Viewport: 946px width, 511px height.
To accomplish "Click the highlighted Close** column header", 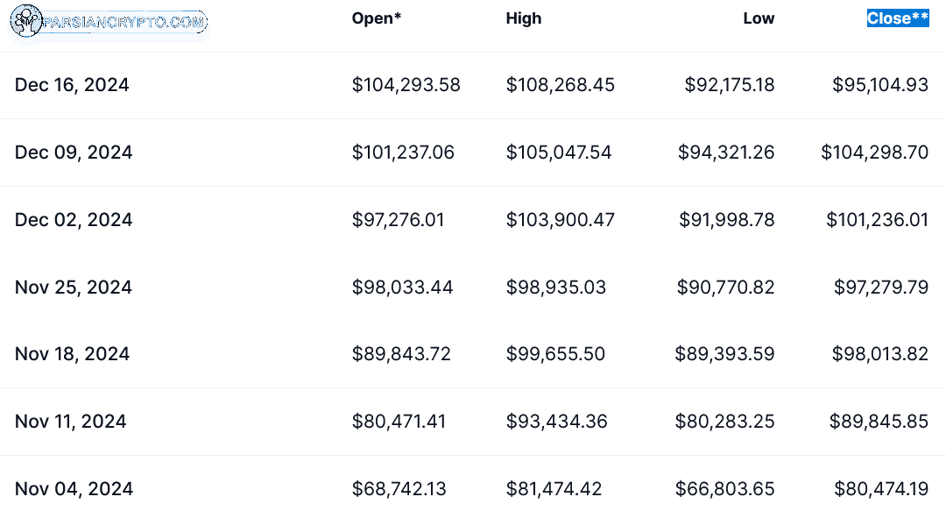I will click(898, 18).
